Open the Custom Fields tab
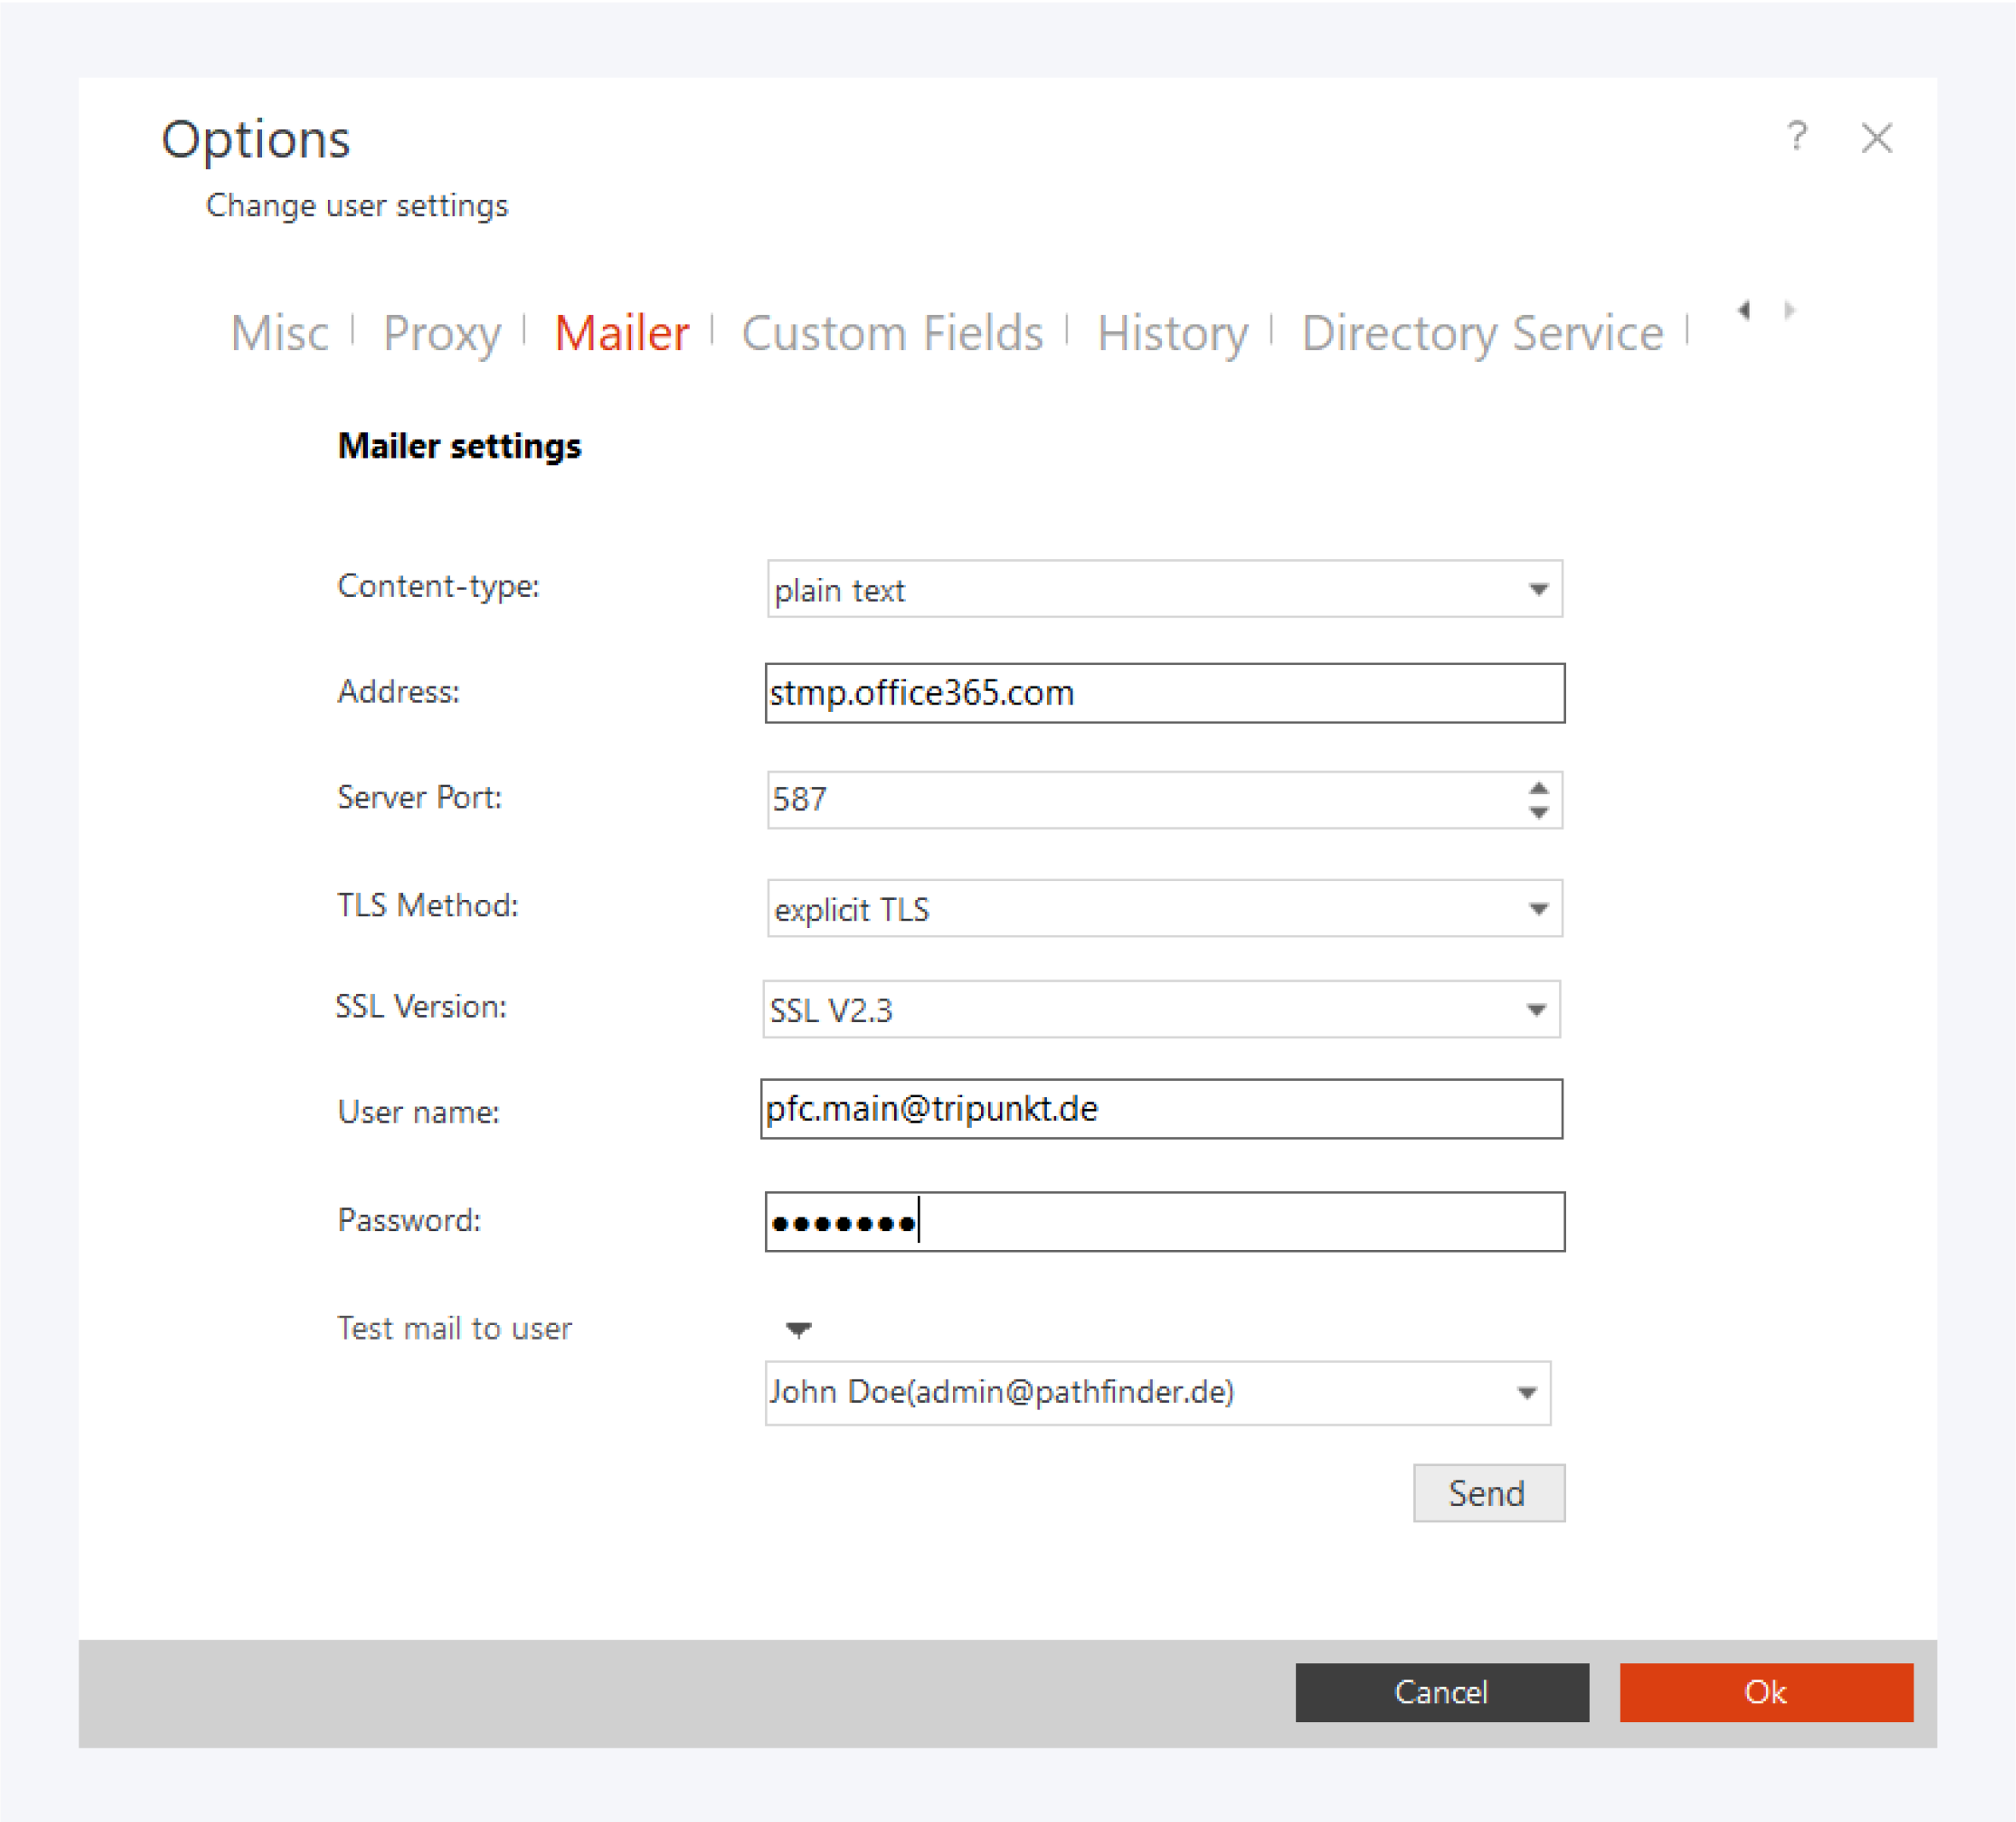 coord(892,333)
